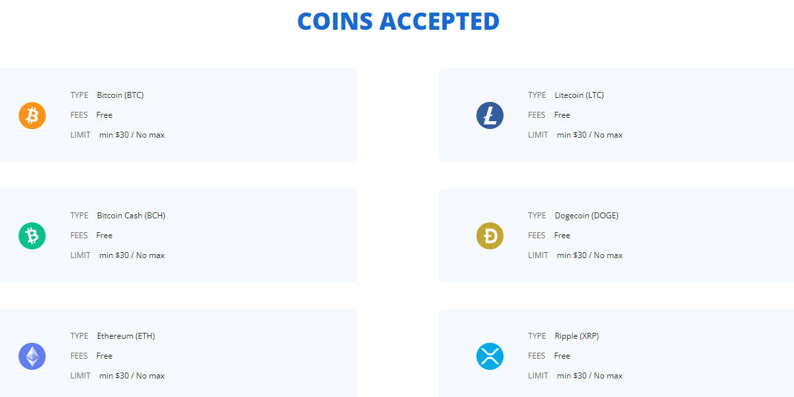
Task: Click the COINS ACCEPTED heading
Action: (398, 21)
